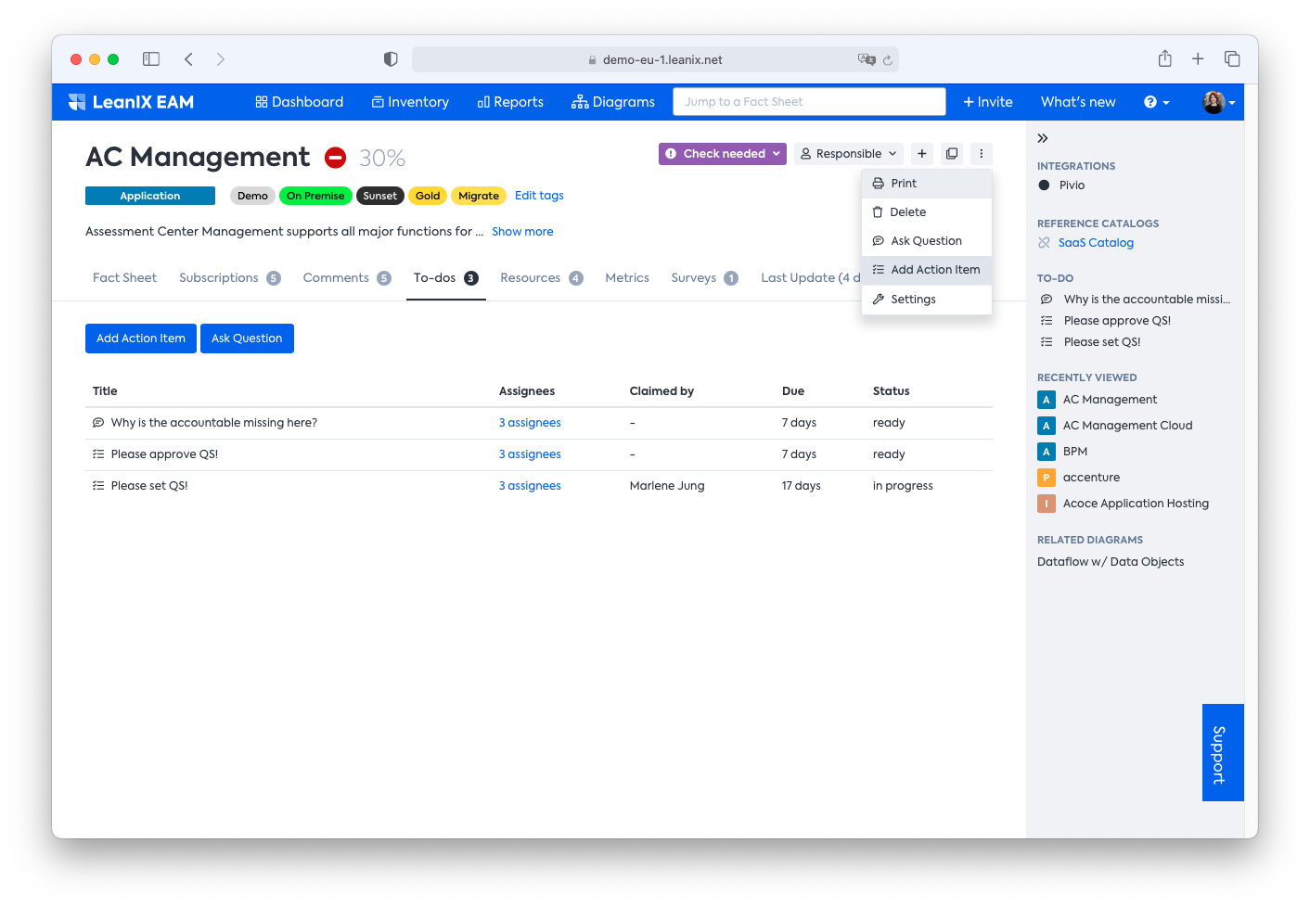Viewport: 1310px width, 907px height.
Task: Click the copy fact sheet icon
Action: pos(952,154)
